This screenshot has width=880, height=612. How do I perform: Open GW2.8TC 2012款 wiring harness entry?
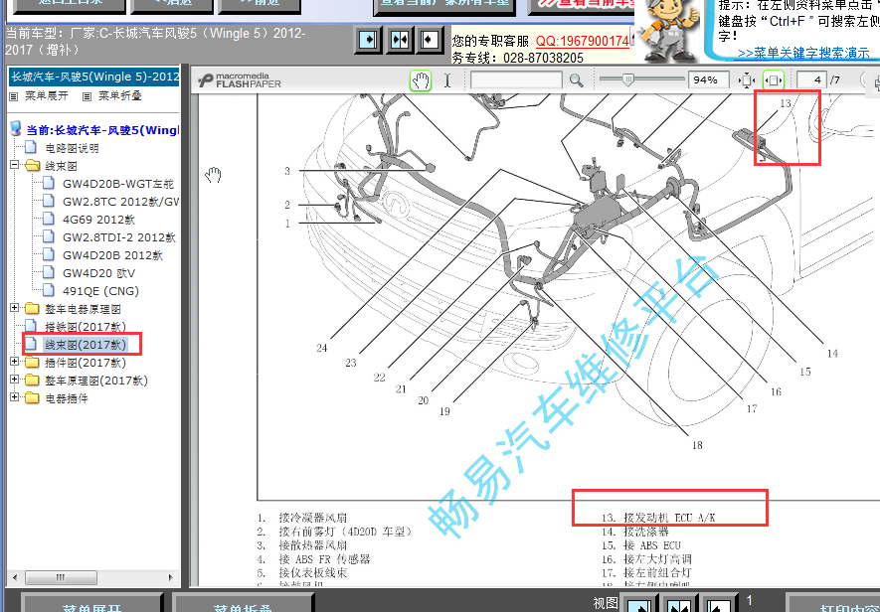pyautogui.click(x=120, y=202)
